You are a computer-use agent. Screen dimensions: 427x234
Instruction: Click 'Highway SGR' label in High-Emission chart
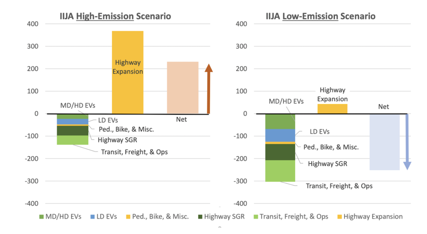pyautogui.click(x=117, y=140)
